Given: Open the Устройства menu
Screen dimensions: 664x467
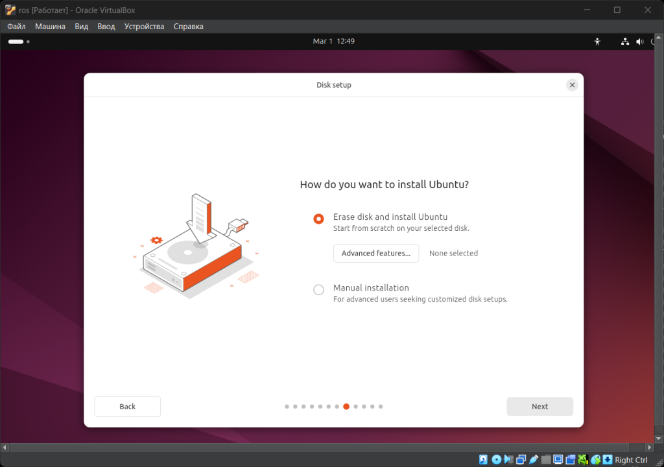Looking at the screenshot, I should tap(144, 27).
